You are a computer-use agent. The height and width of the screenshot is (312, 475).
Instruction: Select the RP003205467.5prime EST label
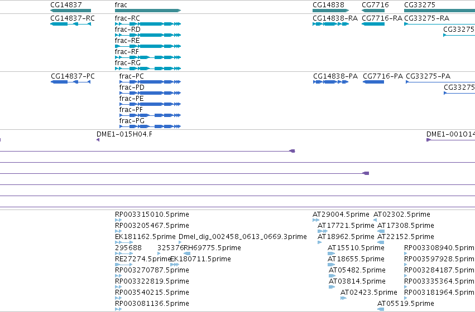tap(152, 226)
